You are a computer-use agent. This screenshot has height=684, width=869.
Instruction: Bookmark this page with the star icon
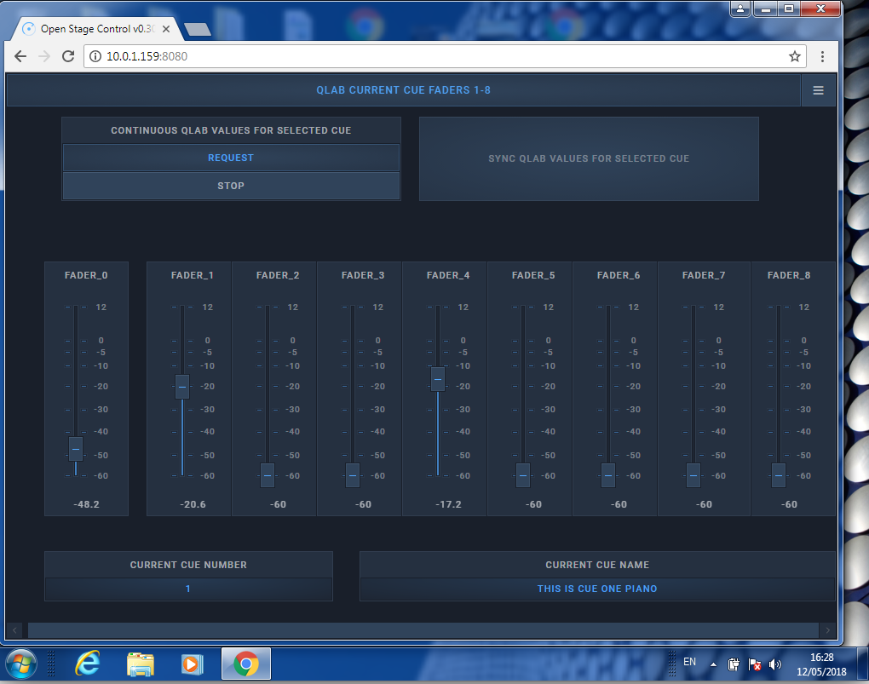click(x=794, y=57)
